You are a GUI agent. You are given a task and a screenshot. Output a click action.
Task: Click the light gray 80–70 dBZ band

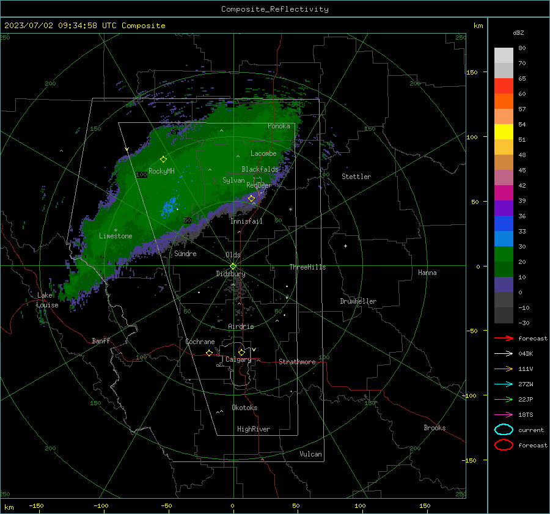(504, 55)
